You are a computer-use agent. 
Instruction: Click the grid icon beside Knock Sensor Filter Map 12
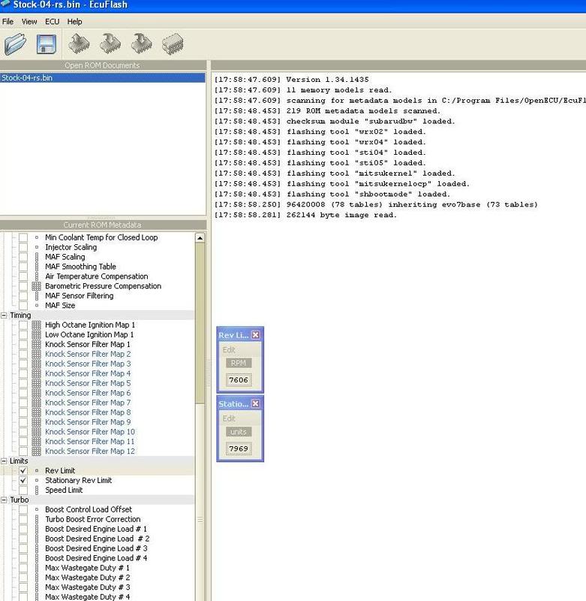(x=36, y=452)
